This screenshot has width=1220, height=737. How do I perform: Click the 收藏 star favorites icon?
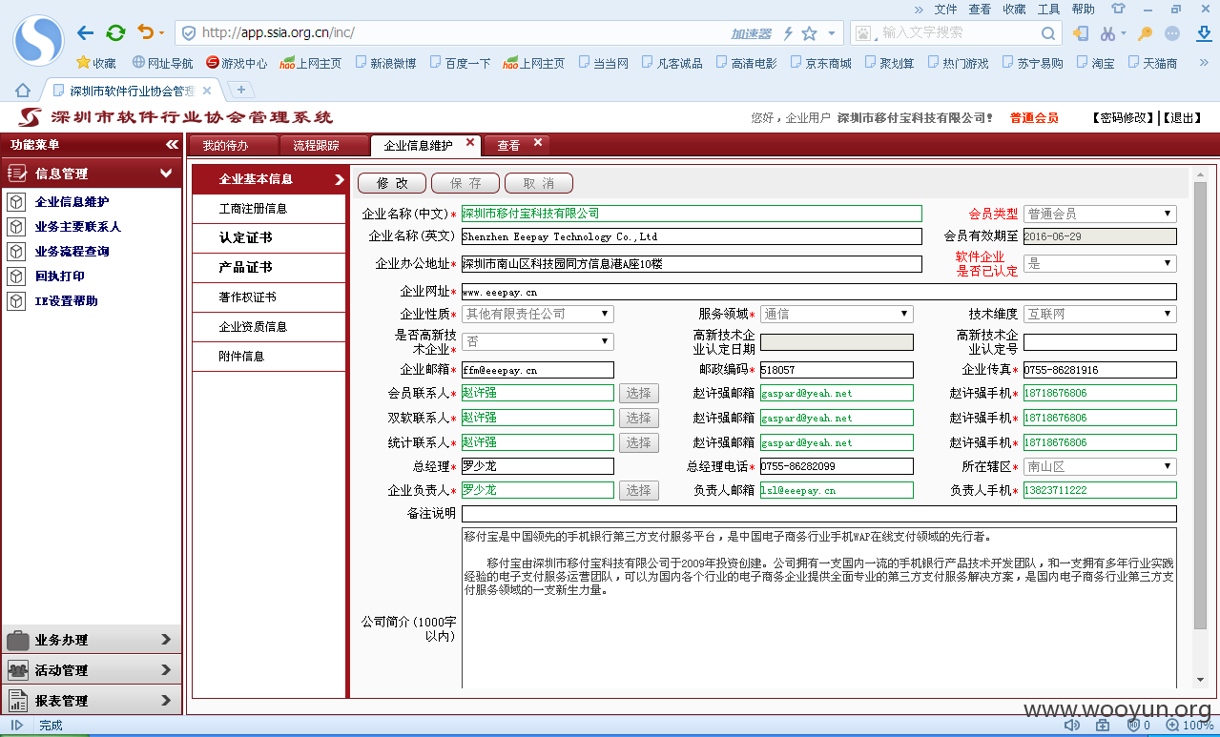(83, 63)
